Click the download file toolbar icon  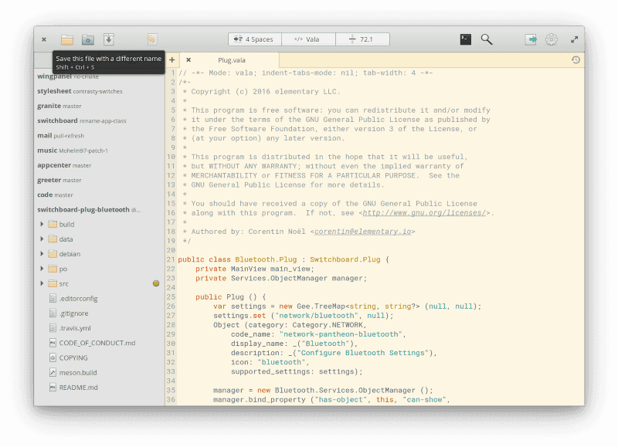click(x=109, y=39)
